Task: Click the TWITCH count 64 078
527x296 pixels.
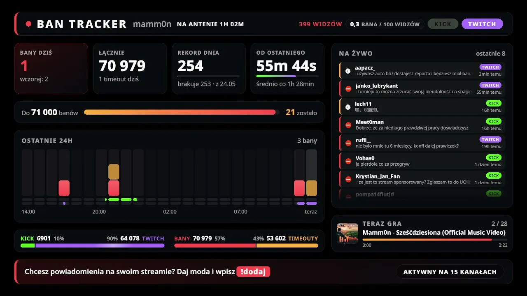Action: click(130, 238)
